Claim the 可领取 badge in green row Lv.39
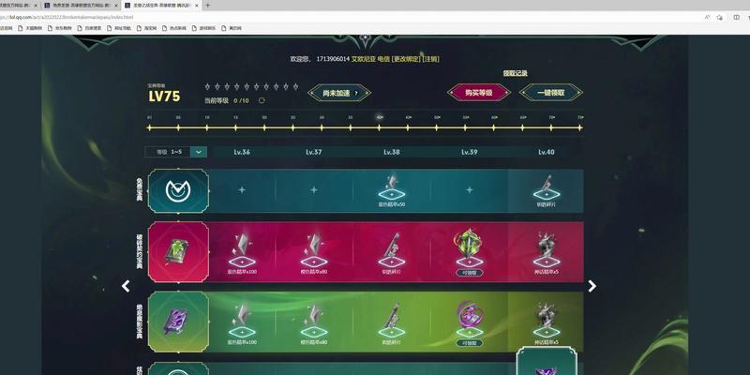Screen dimensions: 750x375 470,342
